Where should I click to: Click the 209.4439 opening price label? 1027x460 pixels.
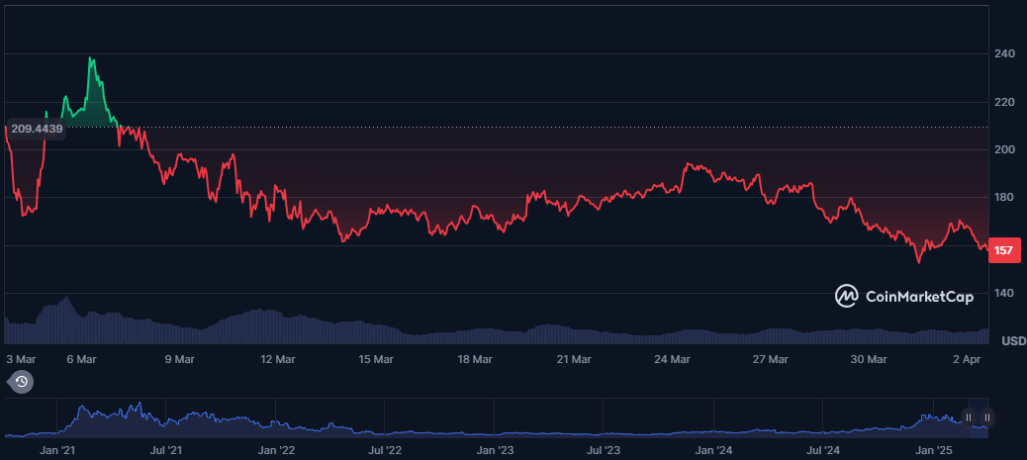[x=38, y=129]
